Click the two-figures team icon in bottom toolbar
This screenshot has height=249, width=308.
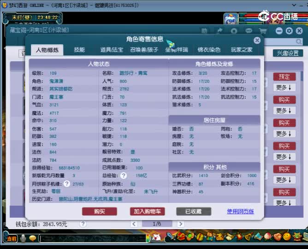coord(210,237)
